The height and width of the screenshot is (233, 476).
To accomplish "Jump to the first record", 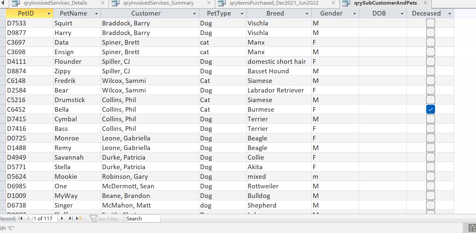I will pos(20,218).
